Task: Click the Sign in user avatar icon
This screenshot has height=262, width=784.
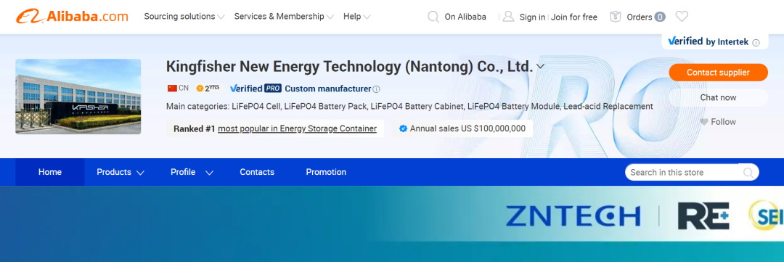Action: point(508,17)
